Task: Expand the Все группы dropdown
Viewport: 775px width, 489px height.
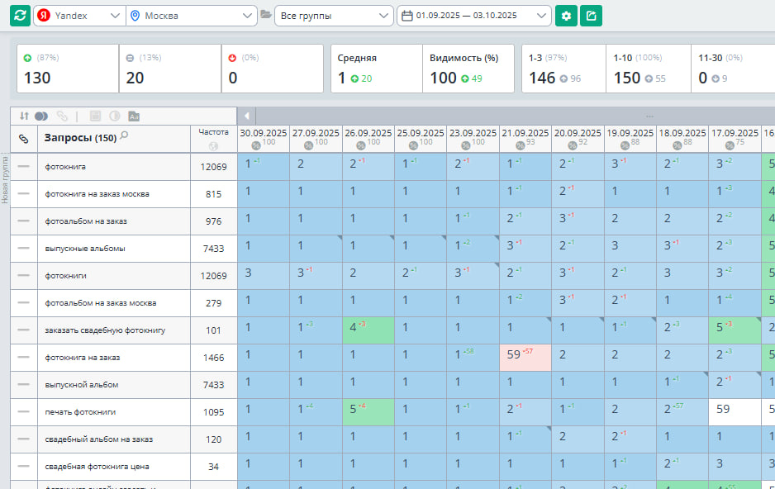Action: 334,16
